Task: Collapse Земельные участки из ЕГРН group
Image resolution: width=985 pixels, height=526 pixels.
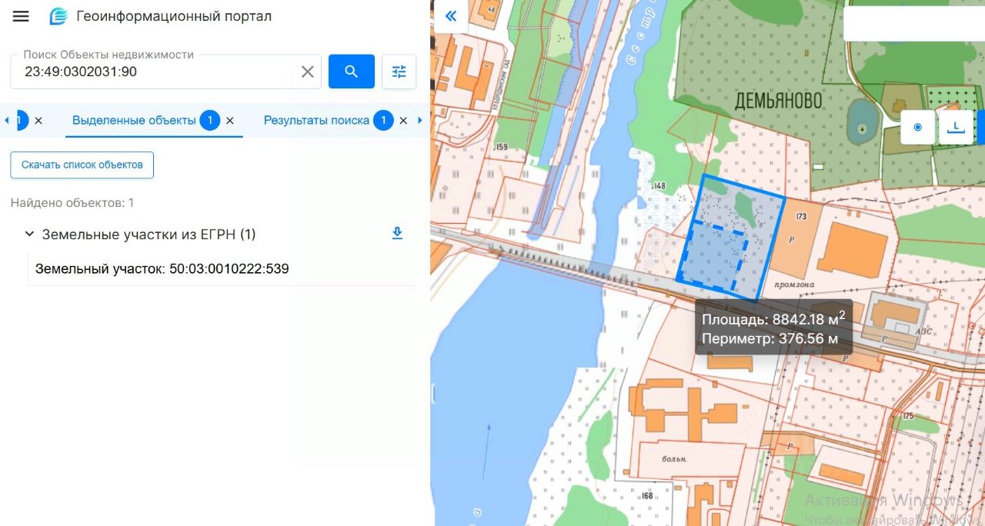Action: [29, 234]
